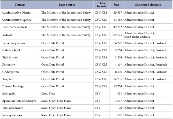
Task: Select the size value 84,731
Action: pos(116,79)
